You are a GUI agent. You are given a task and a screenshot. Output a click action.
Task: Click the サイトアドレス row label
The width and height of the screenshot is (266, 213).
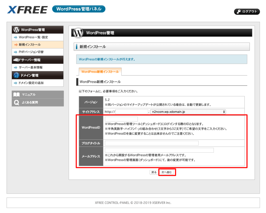[91, 112]
